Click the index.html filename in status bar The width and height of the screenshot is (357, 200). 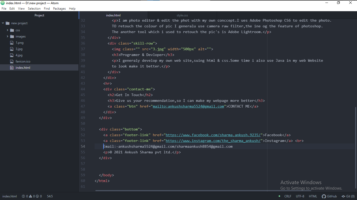tap(10, 196)
